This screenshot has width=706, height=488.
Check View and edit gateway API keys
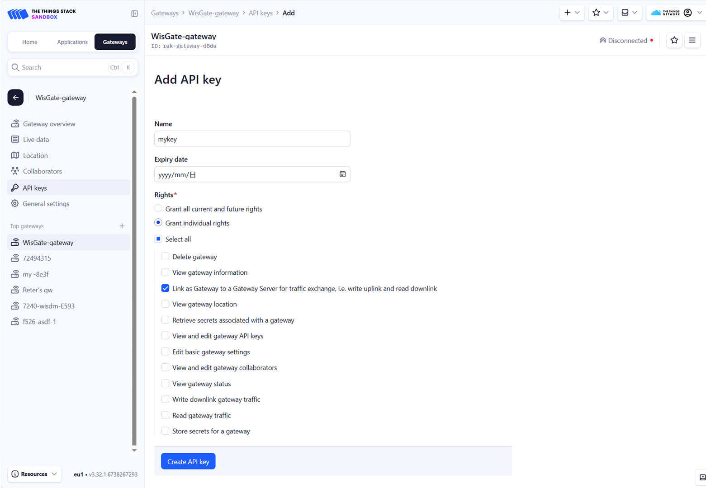tap(165, 336)
